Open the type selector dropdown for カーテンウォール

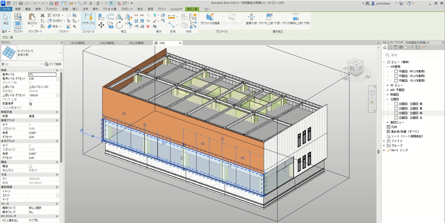coord(60,53)
